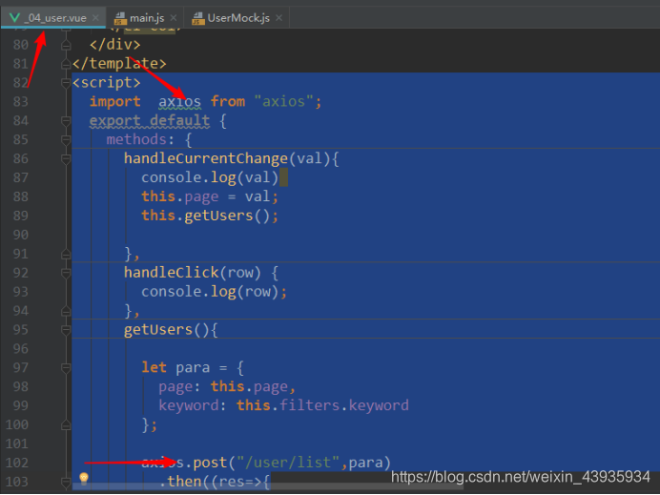The width and height of the screenshot is (660, 495).
Task: Click the "/user/list" URL string
Action: point(288,463)
